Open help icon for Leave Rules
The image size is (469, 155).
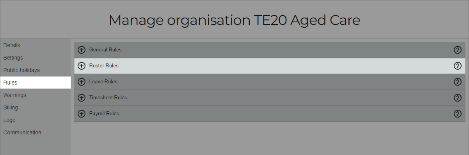click(458, 82)
